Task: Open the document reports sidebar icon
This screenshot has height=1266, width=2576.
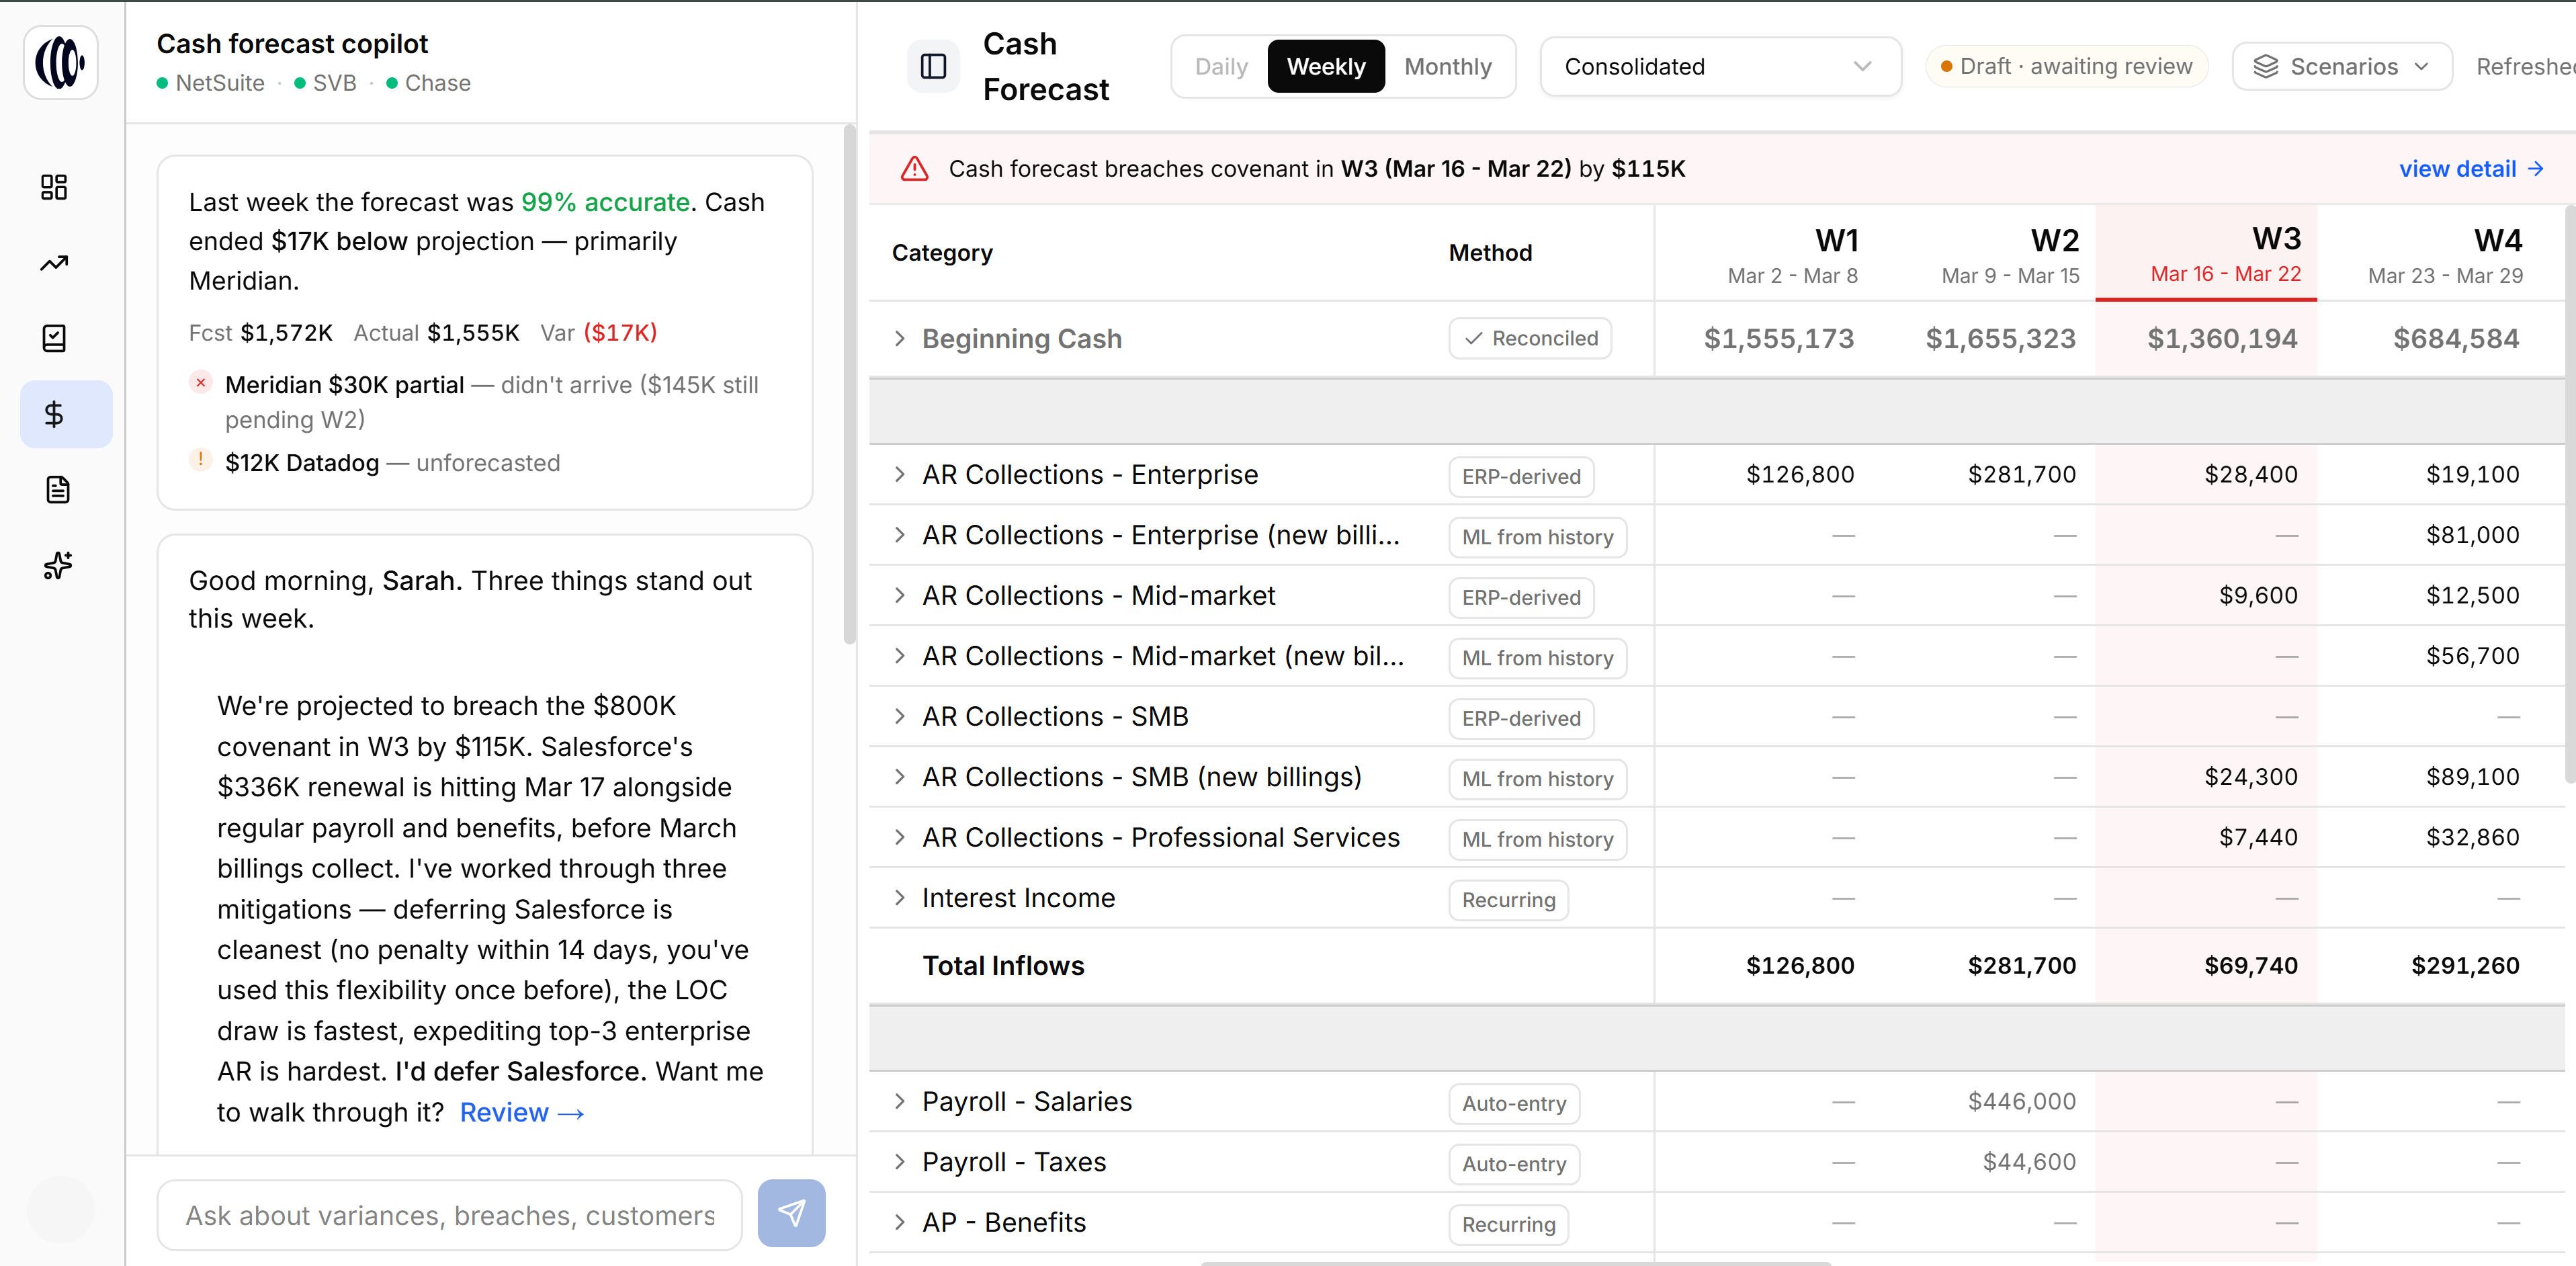Action: pyautogui.click(x=57, y=489)
